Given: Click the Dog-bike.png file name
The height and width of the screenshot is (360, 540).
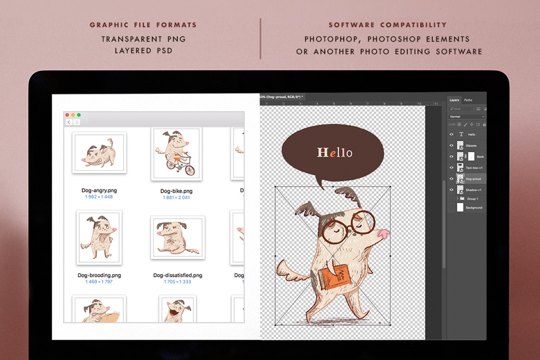Looking at the screenshot, I should pos(176,191).
